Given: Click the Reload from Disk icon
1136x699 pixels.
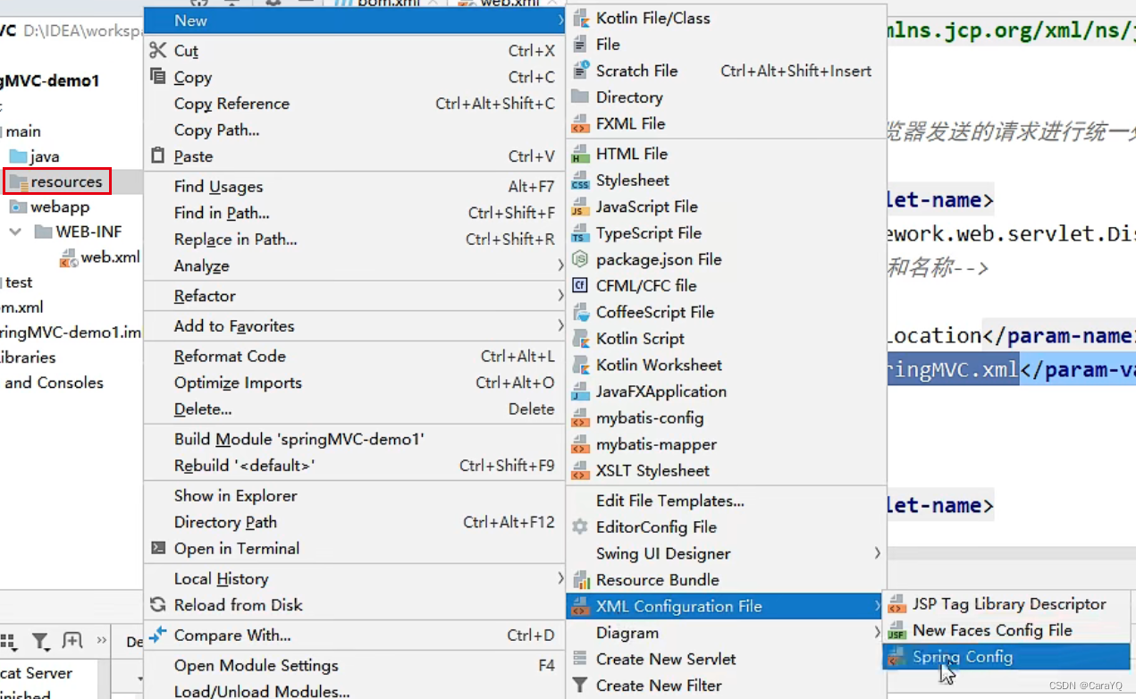Looking at the screenshot, I should pyautogui.click(x=158, y=604).
